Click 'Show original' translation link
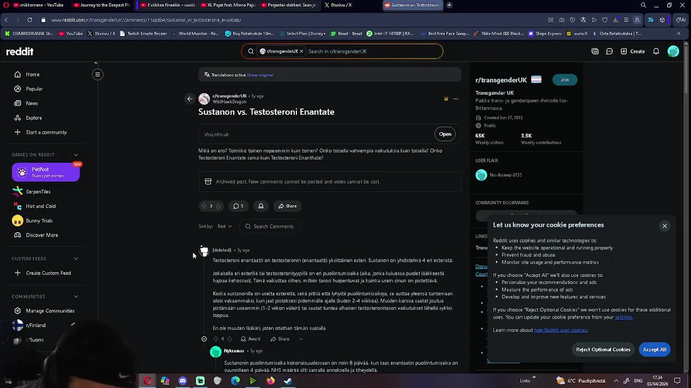Viewport: 691px width, 388px height. pos(260,75)
